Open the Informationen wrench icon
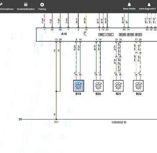 1,4
